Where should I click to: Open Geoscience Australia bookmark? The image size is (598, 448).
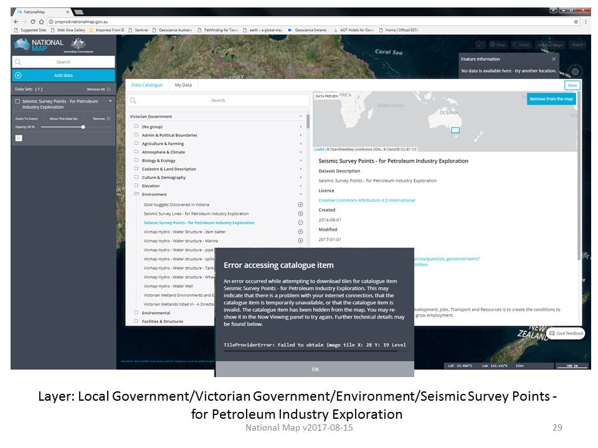pos(172,30)
